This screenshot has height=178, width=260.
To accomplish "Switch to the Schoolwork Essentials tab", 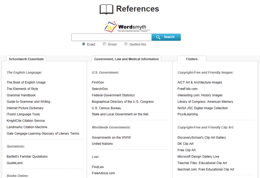I will coord(26,59).
